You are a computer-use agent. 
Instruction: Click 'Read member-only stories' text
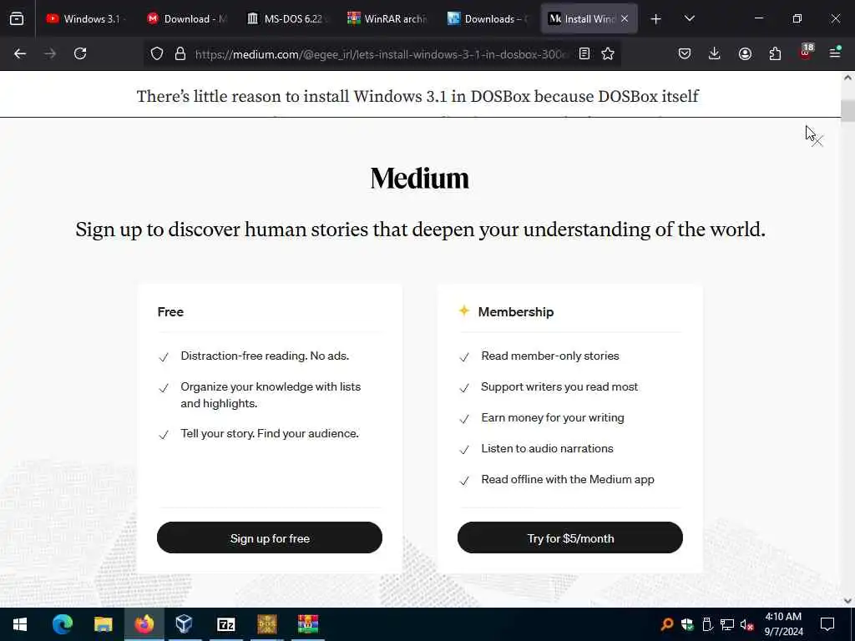click(550, 356)
